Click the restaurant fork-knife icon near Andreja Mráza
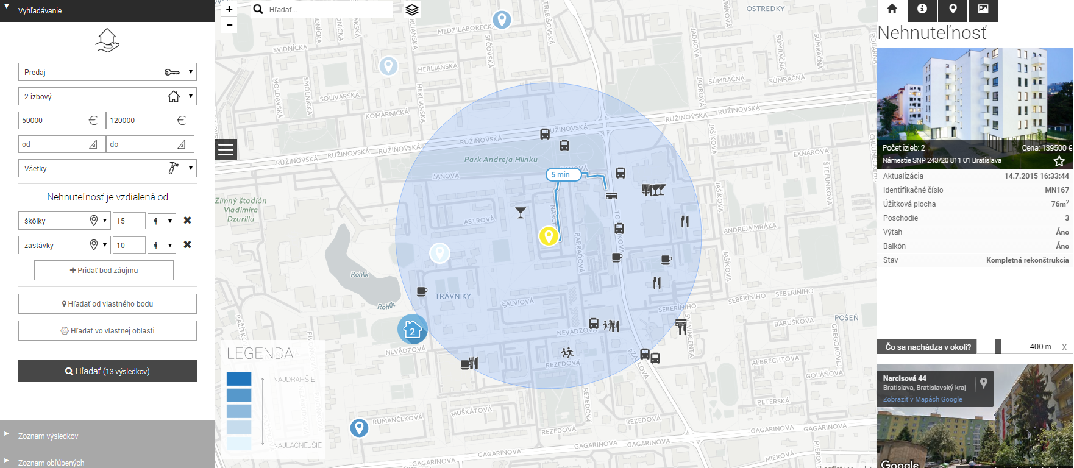Image resolution: width=1074 pixels, height=468 pixels. (685, 221)
